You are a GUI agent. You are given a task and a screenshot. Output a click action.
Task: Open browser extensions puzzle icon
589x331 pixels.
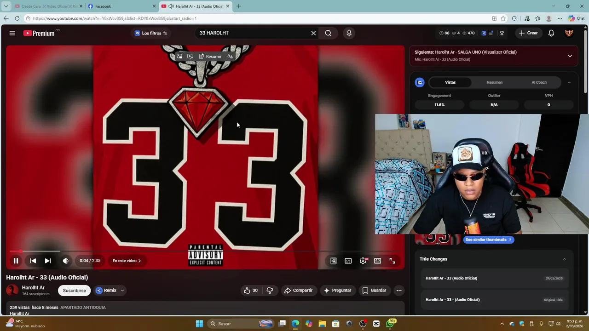(x=514, y=18)
